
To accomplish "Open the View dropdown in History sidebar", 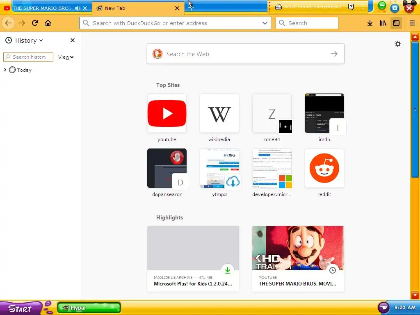I will click(x=66, y=57).
